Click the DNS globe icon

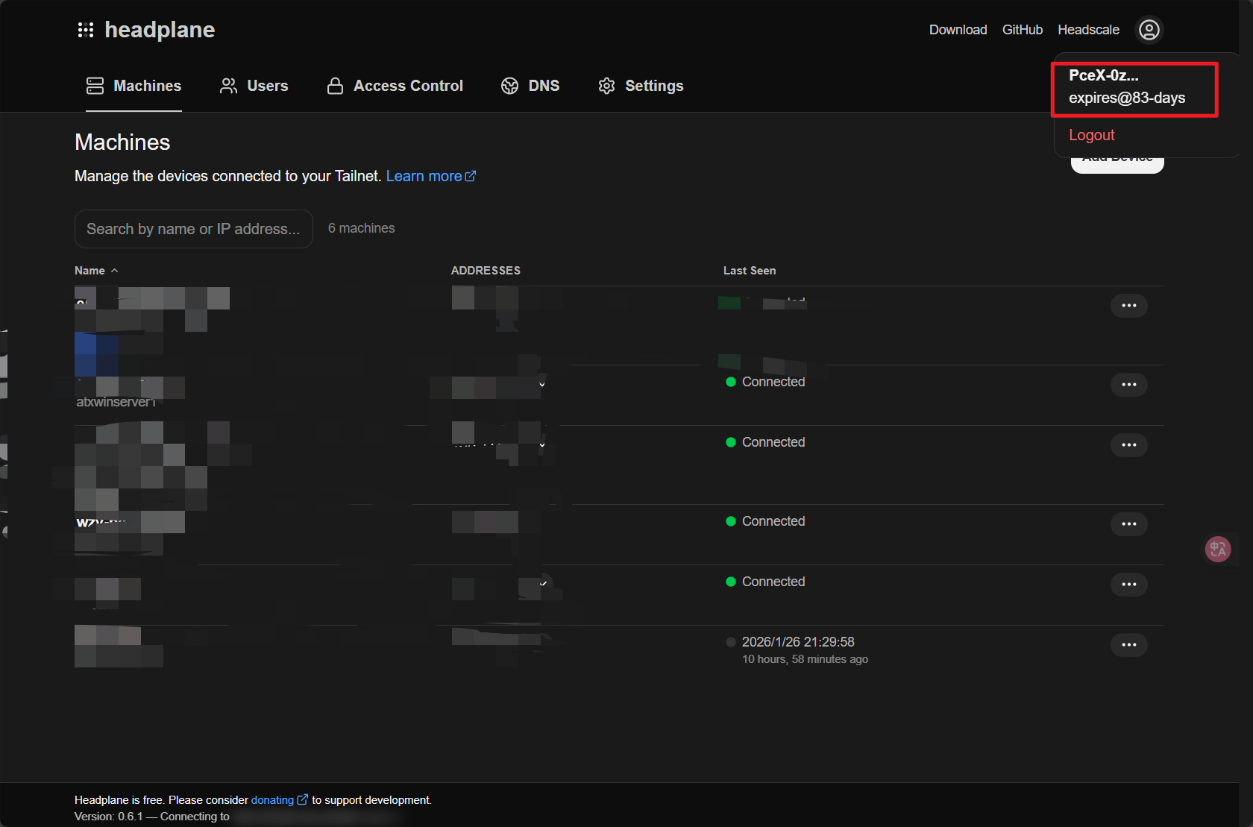(509, 86)
